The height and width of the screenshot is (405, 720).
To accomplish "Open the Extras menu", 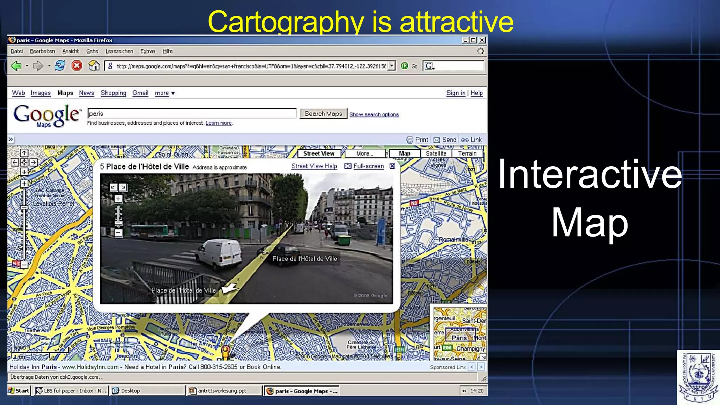I will click(148, 51).
